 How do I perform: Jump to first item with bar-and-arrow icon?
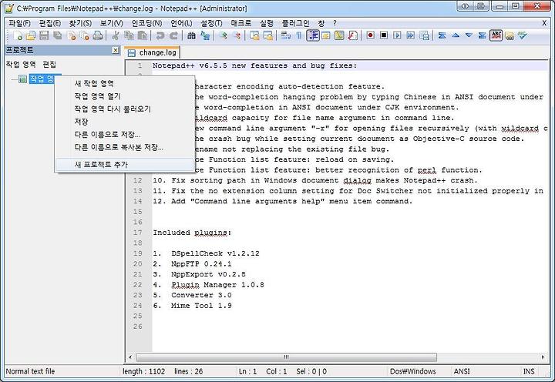442,35
